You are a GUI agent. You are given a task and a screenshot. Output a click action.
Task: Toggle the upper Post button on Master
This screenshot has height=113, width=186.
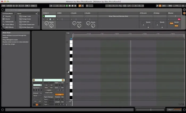click(171, 23)
